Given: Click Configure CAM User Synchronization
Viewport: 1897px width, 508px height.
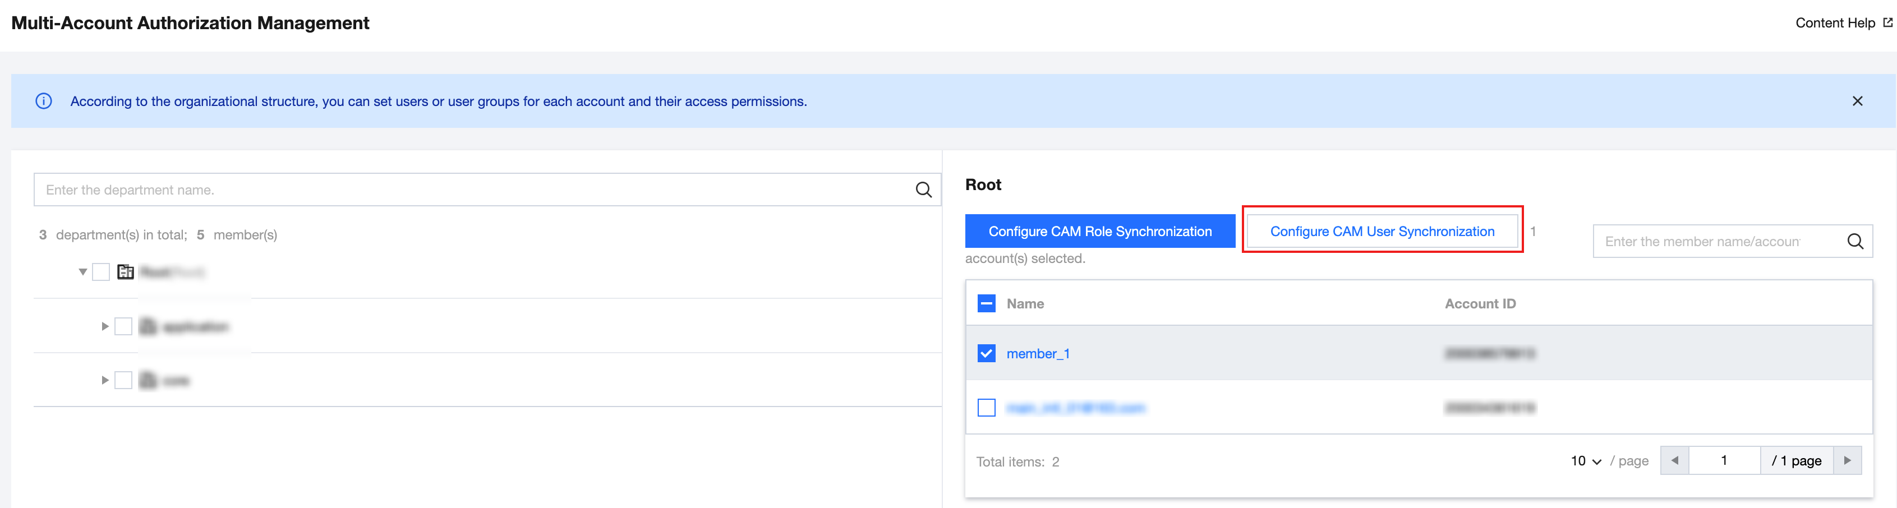Looking at the screenshot, I should click(x=1382, y=230).
